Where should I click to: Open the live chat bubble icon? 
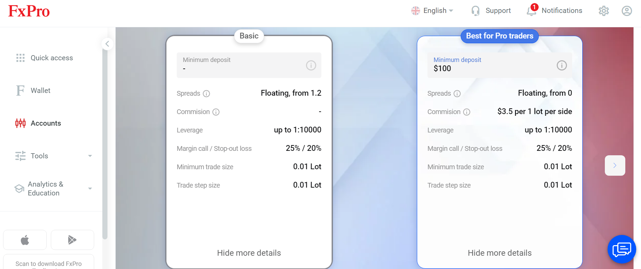pyautogui.click(x=622, y=249)
